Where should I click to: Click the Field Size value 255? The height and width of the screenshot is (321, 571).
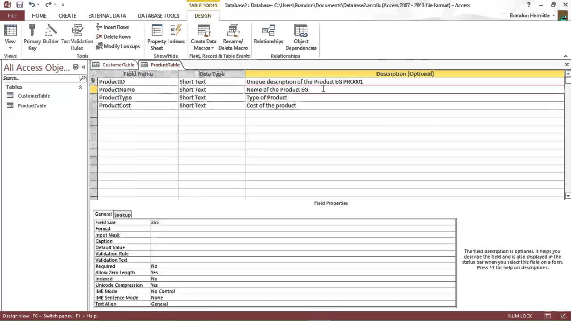click(x=303, y=222)
